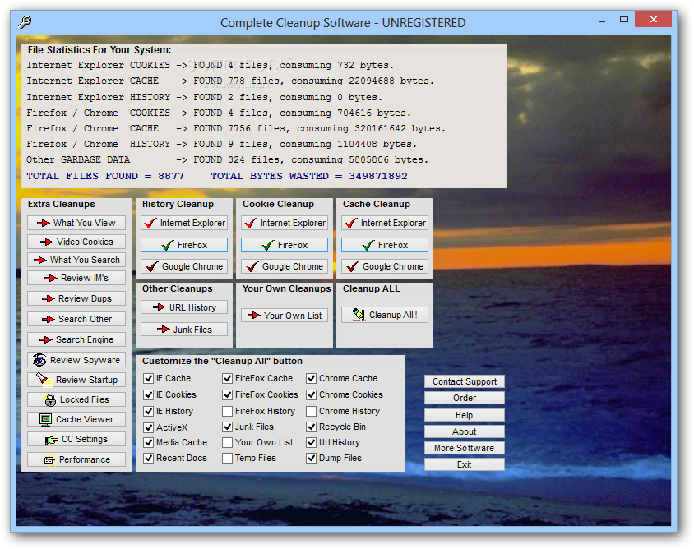Maximize the Complete Cleanup window

click(624, 20)
